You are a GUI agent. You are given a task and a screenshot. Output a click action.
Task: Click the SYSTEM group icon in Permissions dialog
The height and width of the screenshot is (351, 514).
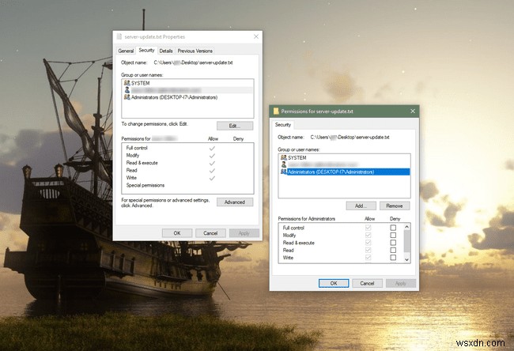pyautogui.click(x=284, y=157)
